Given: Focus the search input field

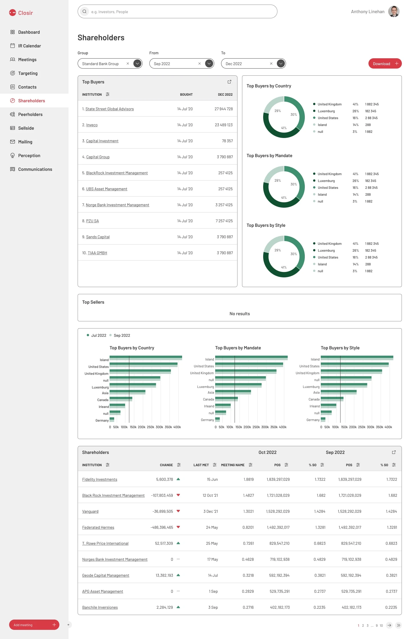Looking at the screenshot, I should [x=178, y=11].
